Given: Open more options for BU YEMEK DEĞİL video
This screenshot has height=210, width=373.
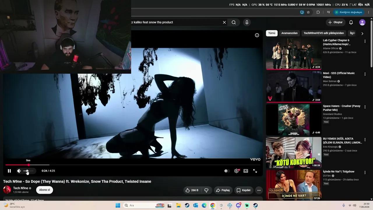Looking at the screenshot, I should (365, 140).
